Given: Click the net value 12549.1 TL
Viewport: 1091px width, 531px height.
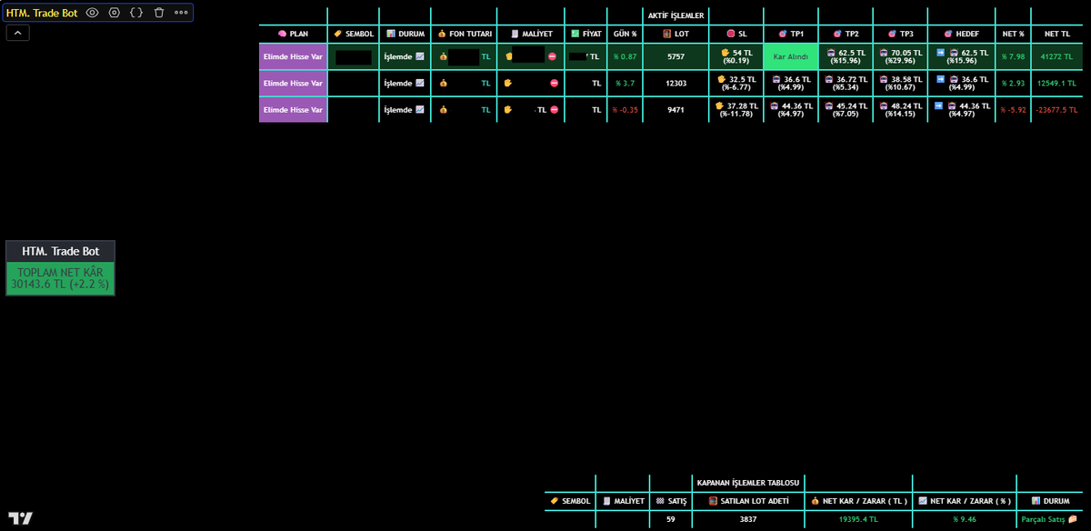Looking at the screenshot, I should pos(1056,83).
